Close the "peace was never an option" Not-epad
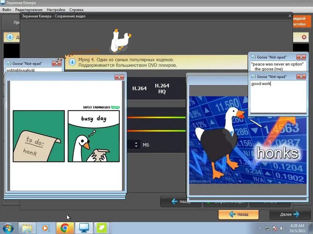This screenshot has width=313, height=234. (301, 57)
